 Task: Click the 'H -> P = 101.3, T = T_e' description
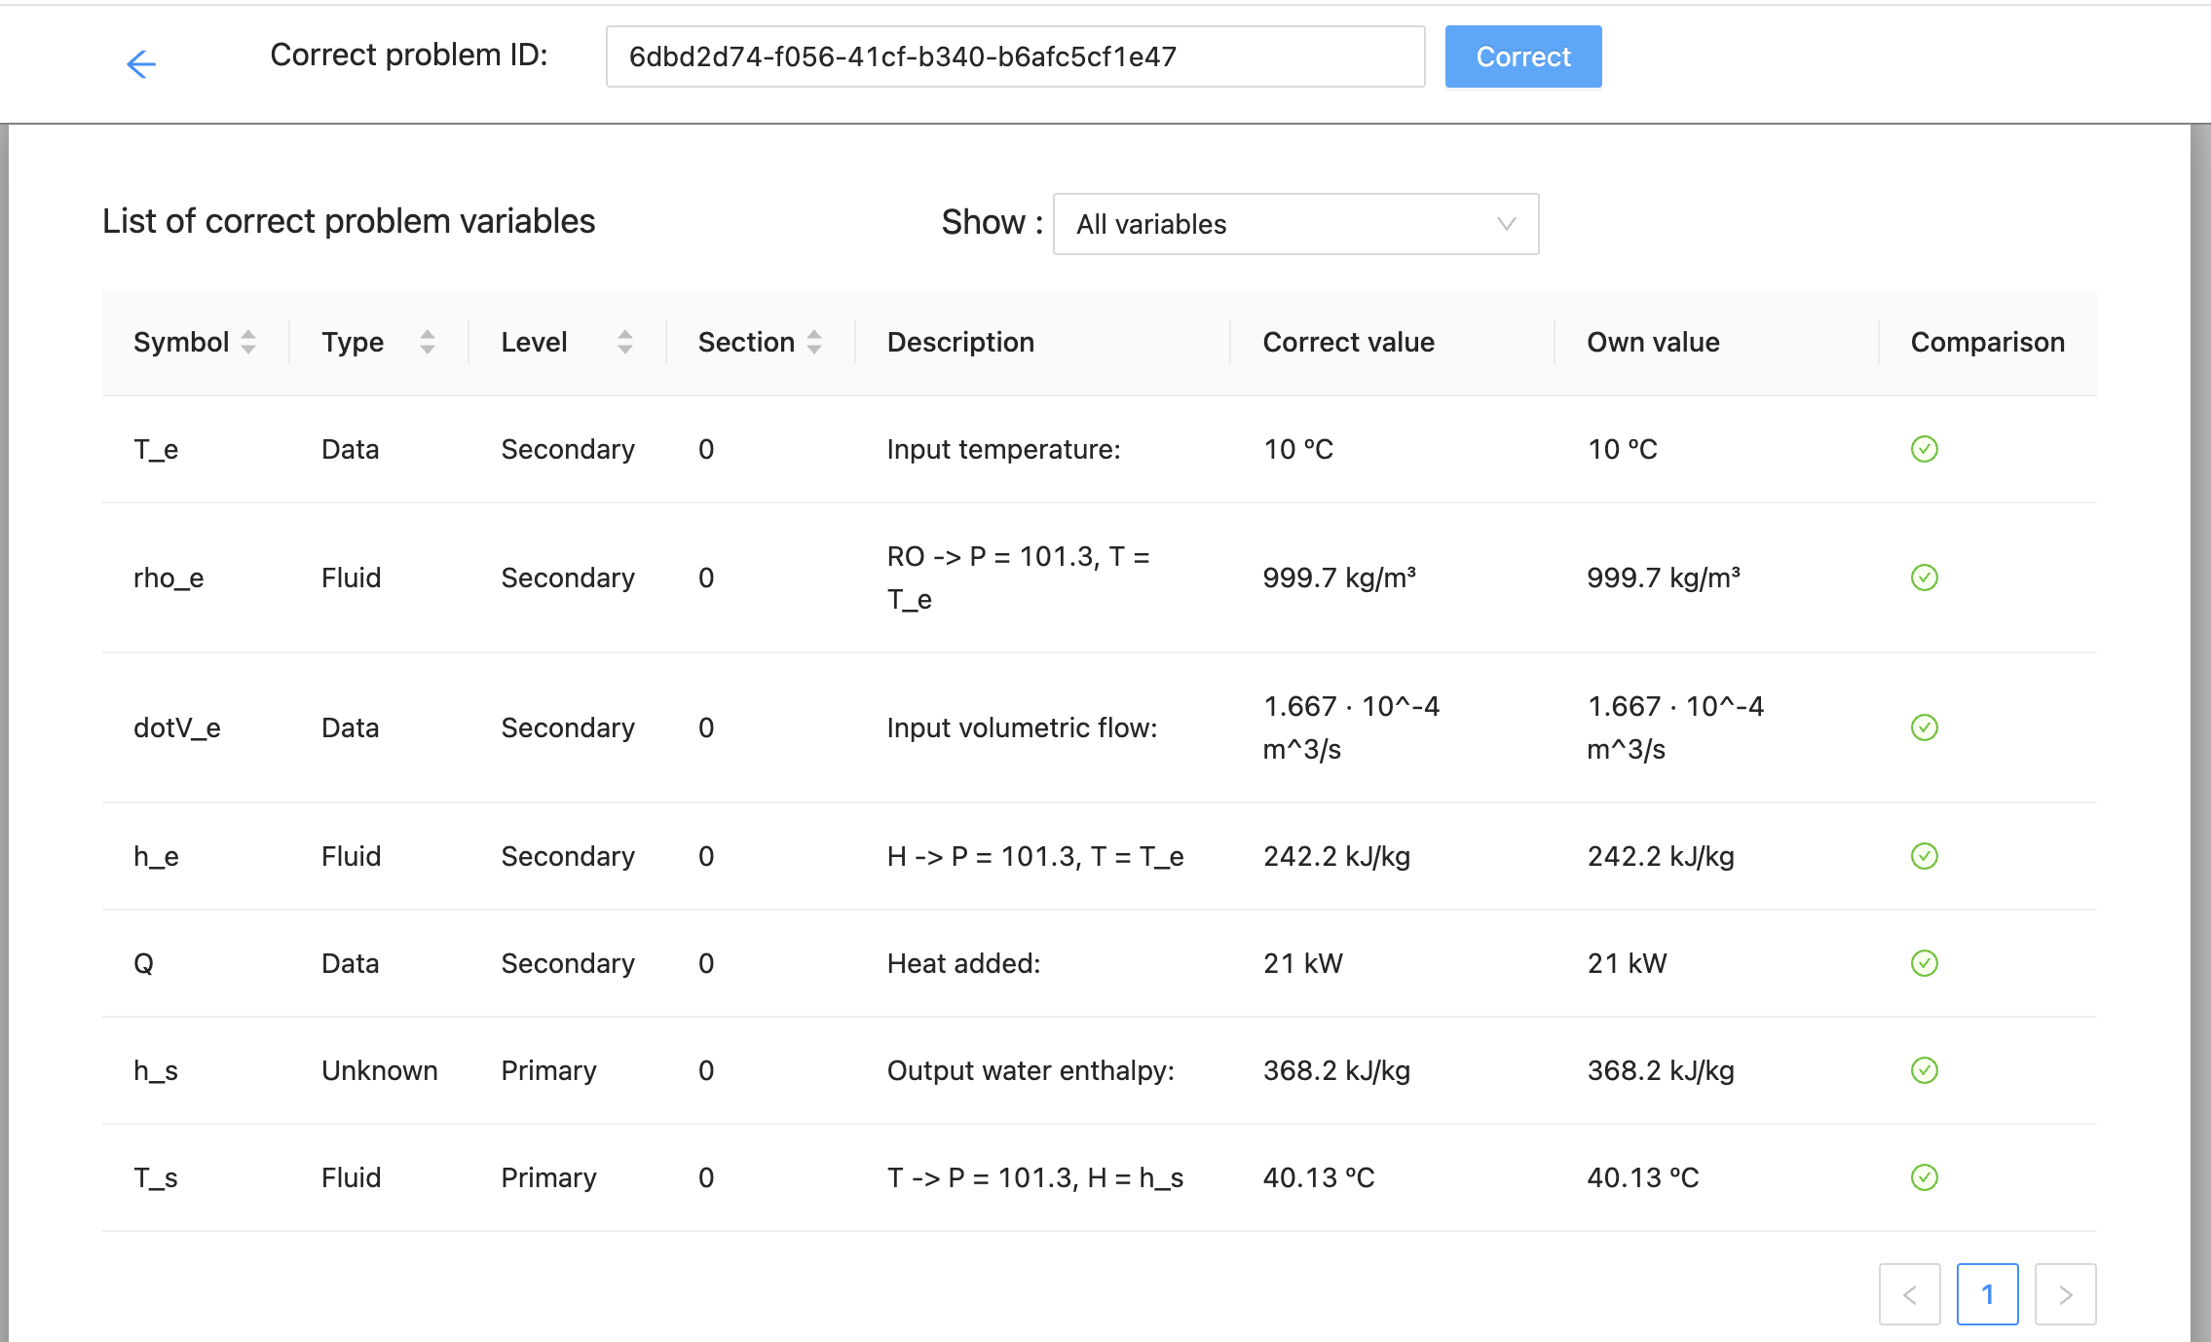click(x=1035, y=856)
